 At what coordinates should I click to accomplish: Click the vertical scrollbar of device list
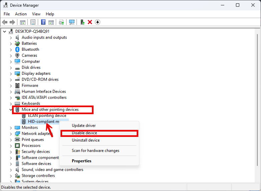pos(257,100)
